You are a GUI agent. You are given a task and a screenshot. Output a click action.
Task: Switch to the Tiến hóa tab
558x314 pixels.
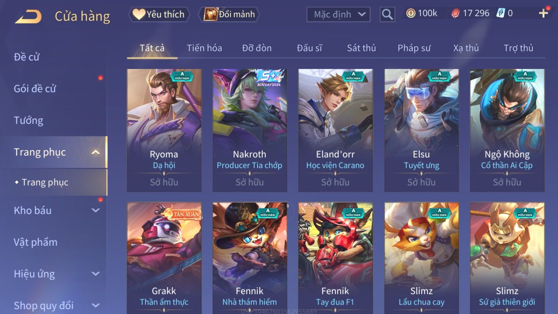[x=204, y=48]
